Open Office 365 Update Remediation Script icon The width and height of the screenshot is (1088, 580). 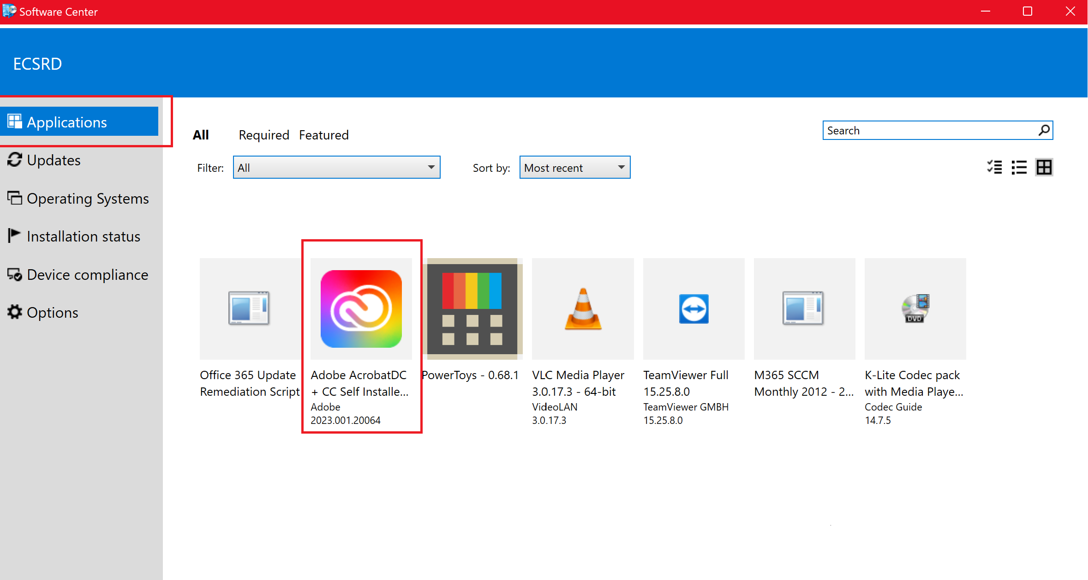tap(250, 308)
